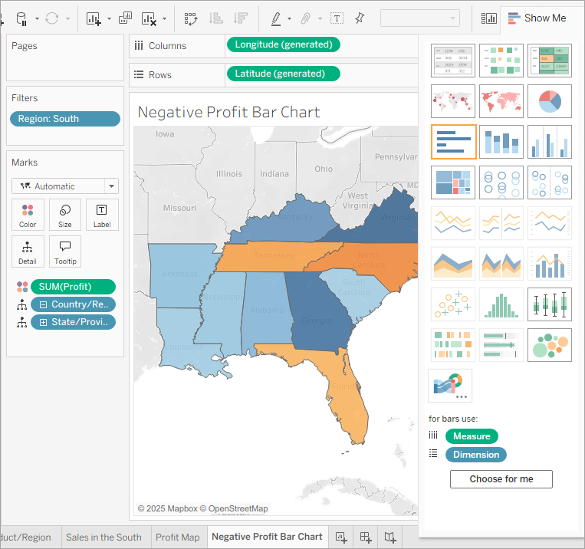Select the packed bubbles chart in Show Me

(549, 344)
